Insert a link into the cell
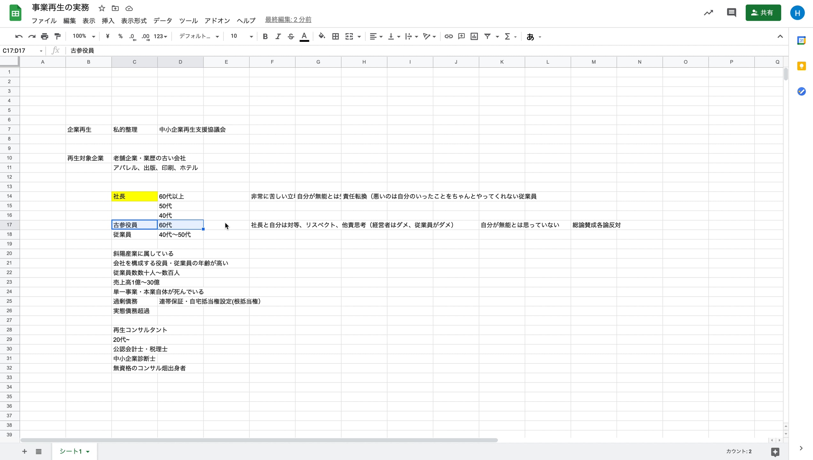This screenshot has width=813, height=460. click(448, 36)
